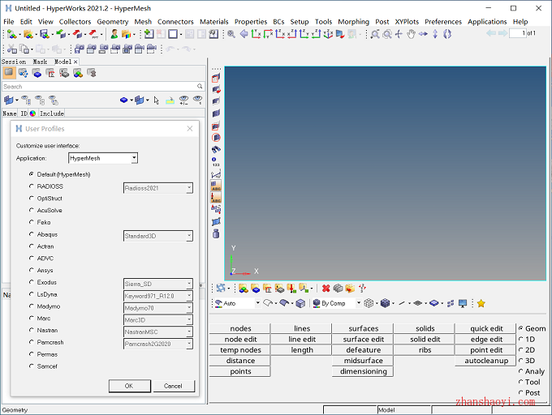Click the green-arrow Import icon

pos(61,34)
